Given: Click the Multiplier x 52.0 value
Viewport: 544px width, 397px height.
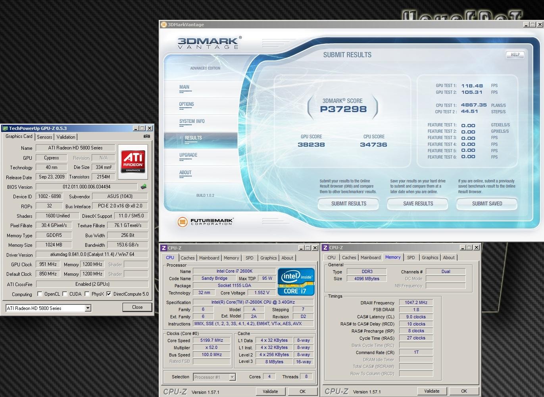Looking at the screenshot, I should pyautogui.click(x=211, y=348).
